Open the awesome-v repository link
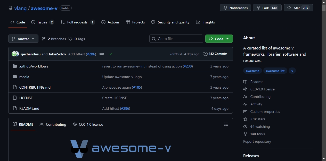The height and width of the screenshot is (161, 326). click(44, 8)
